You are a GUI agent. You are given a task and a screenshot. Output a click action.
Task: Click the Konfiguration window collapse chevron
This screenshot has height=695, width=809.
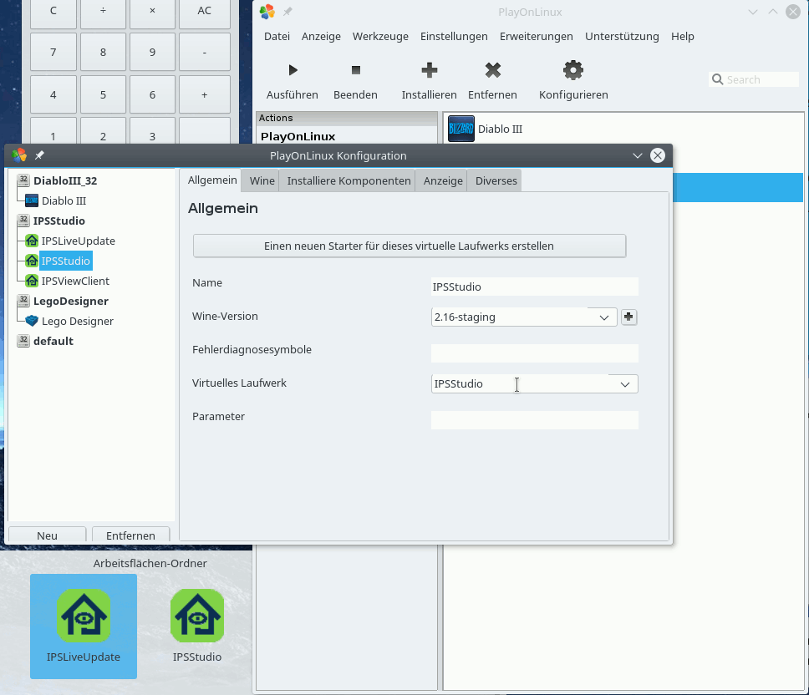tap(637, 155)
